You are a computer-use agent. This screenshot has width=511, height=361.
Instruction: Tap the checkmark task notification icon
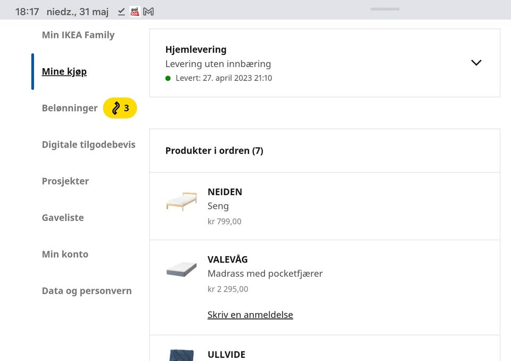tap(121, 12)
